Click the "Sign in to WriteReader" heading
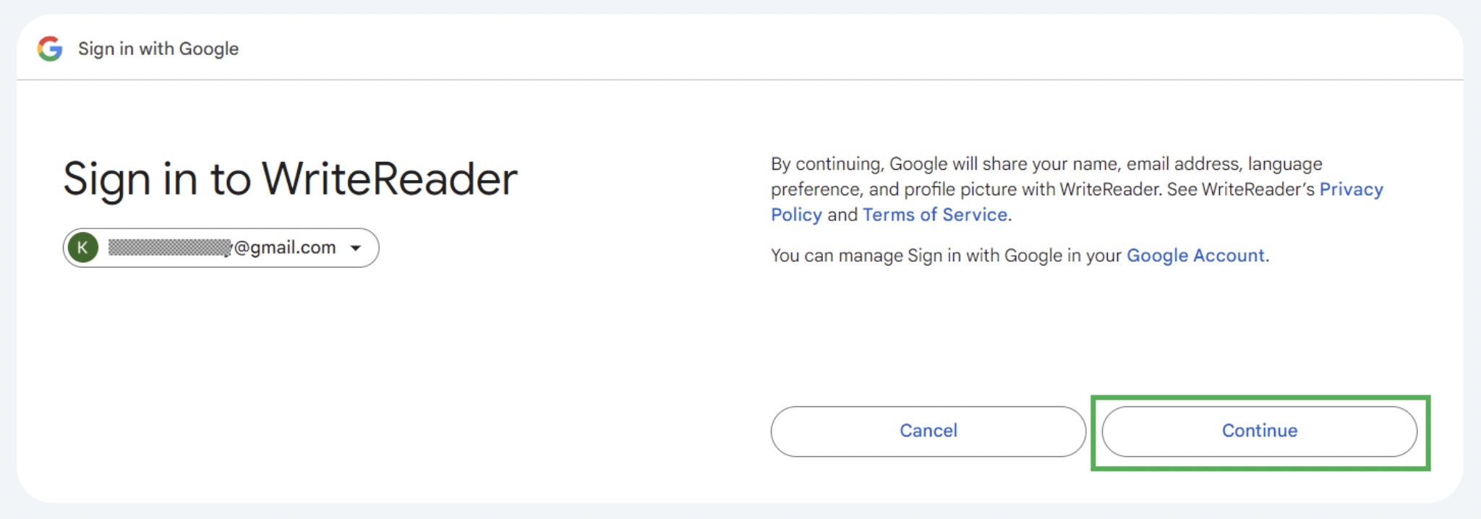Screen dimensions: 1481x519 click(290, 179)
